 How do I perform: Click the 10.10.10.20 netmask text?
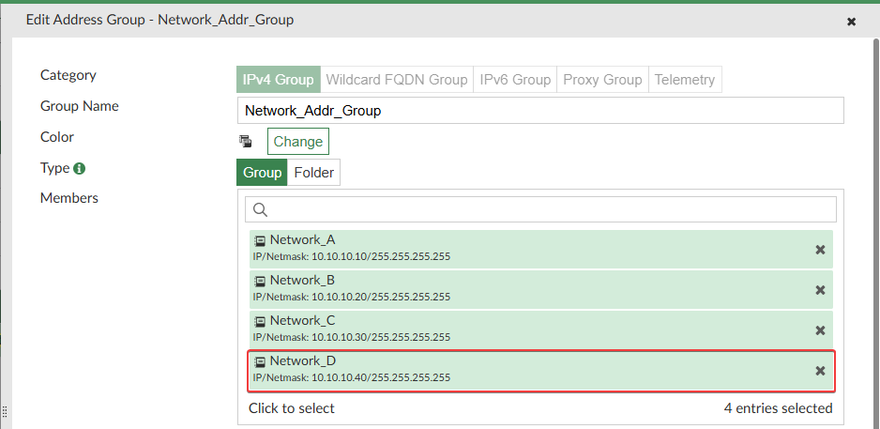tap(351, 297)
